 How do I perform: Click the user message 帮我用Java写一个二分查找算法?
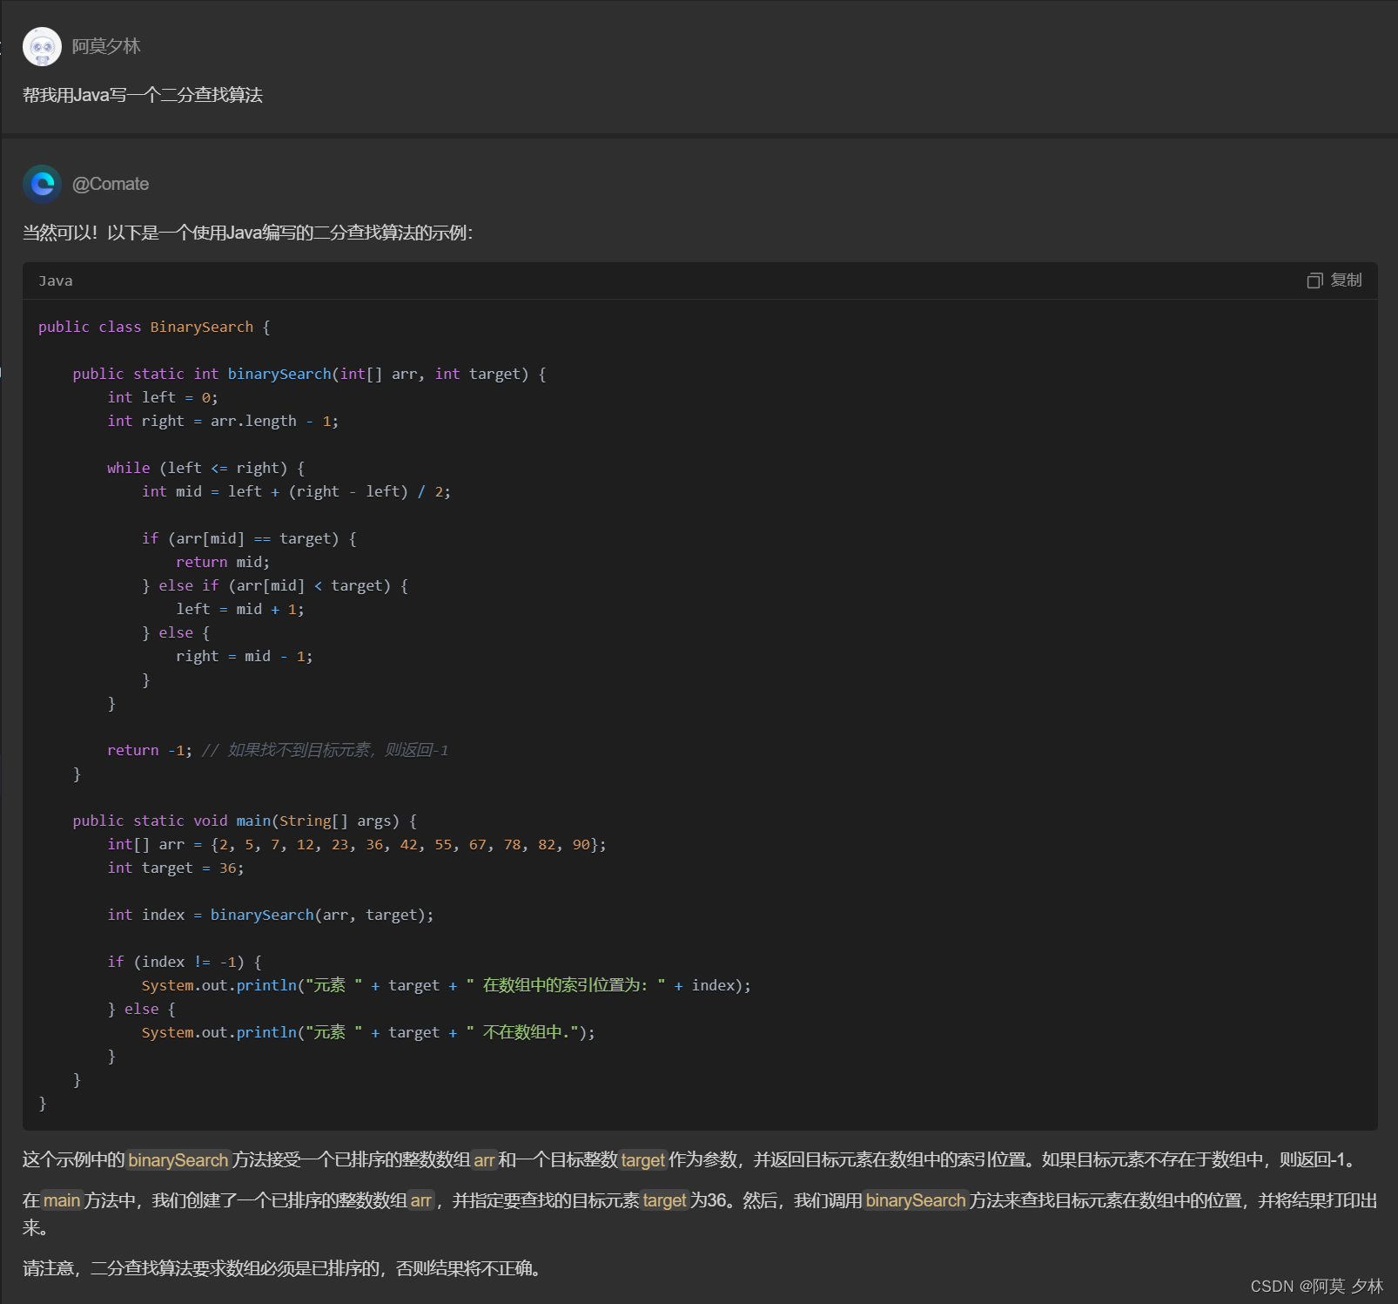pos(143,95)
